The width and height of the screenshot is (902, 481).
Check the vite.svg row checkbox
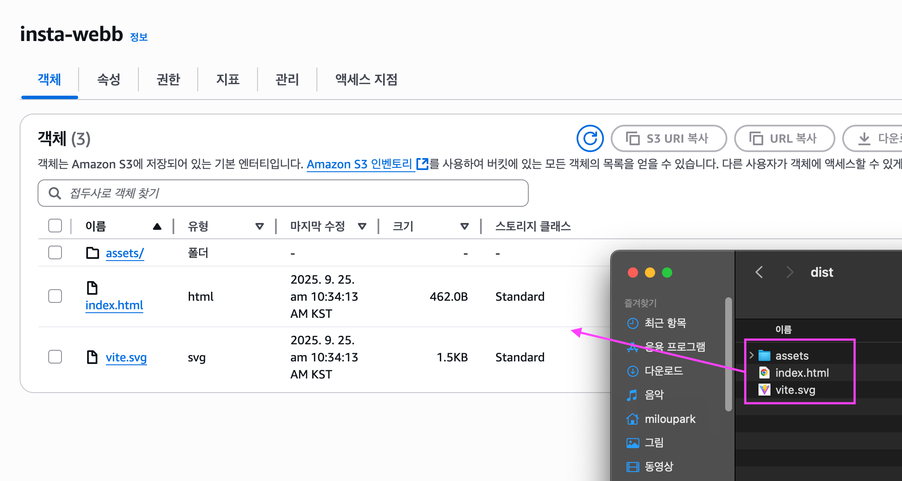click(55, 357)
